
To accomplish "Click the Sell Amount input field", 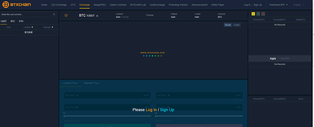I will (199, 107).
